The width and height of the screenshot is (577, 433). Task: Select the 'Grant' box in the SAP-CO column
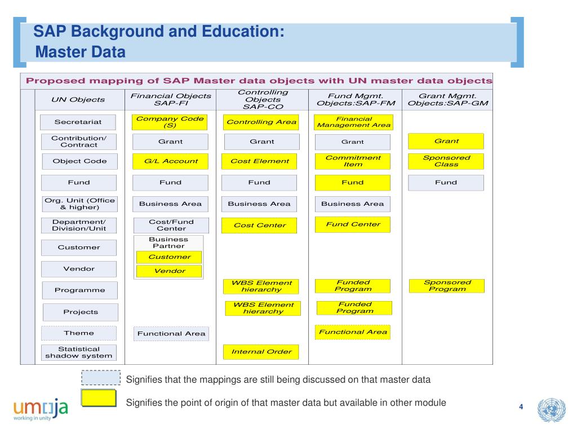pyautogui.click(x=262, y=142)
